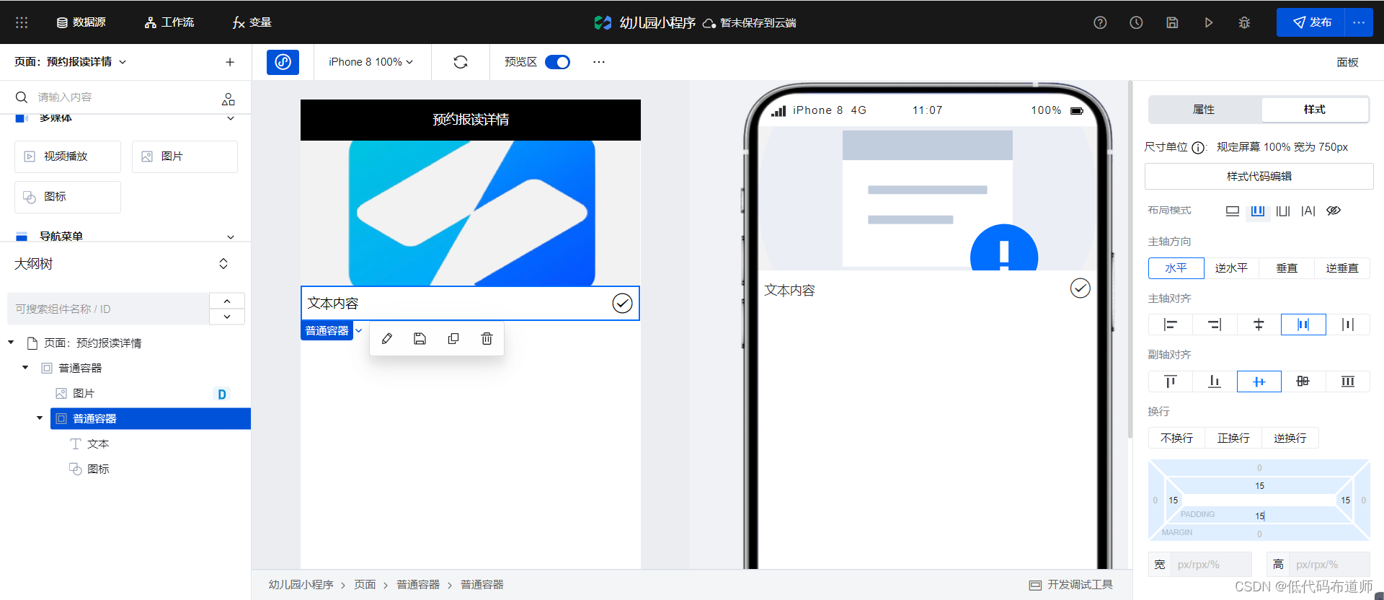Set wrap option to 正换行
Screen dimensions: 1384x600
tap(1233, 438)
